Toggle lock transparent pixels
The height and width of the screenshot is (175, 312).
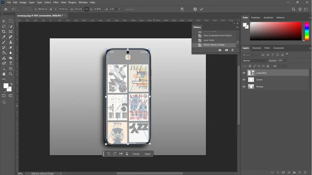[250, 66]
